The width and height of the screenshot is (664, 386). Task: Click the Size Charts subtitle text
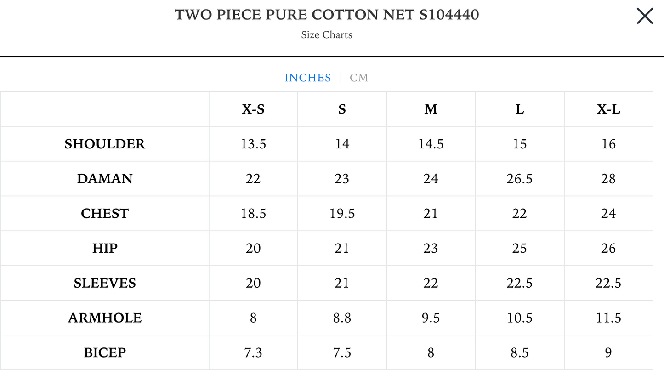coord(327,35)
